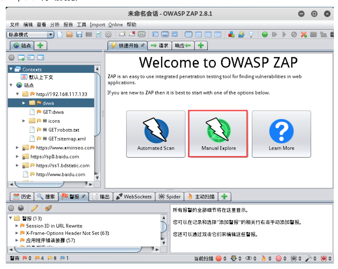Screen dimensions: 338x269
Task: Expand the dwwa folder in the Sites tree
Action: pyautogui.click(x=24, y=103)
